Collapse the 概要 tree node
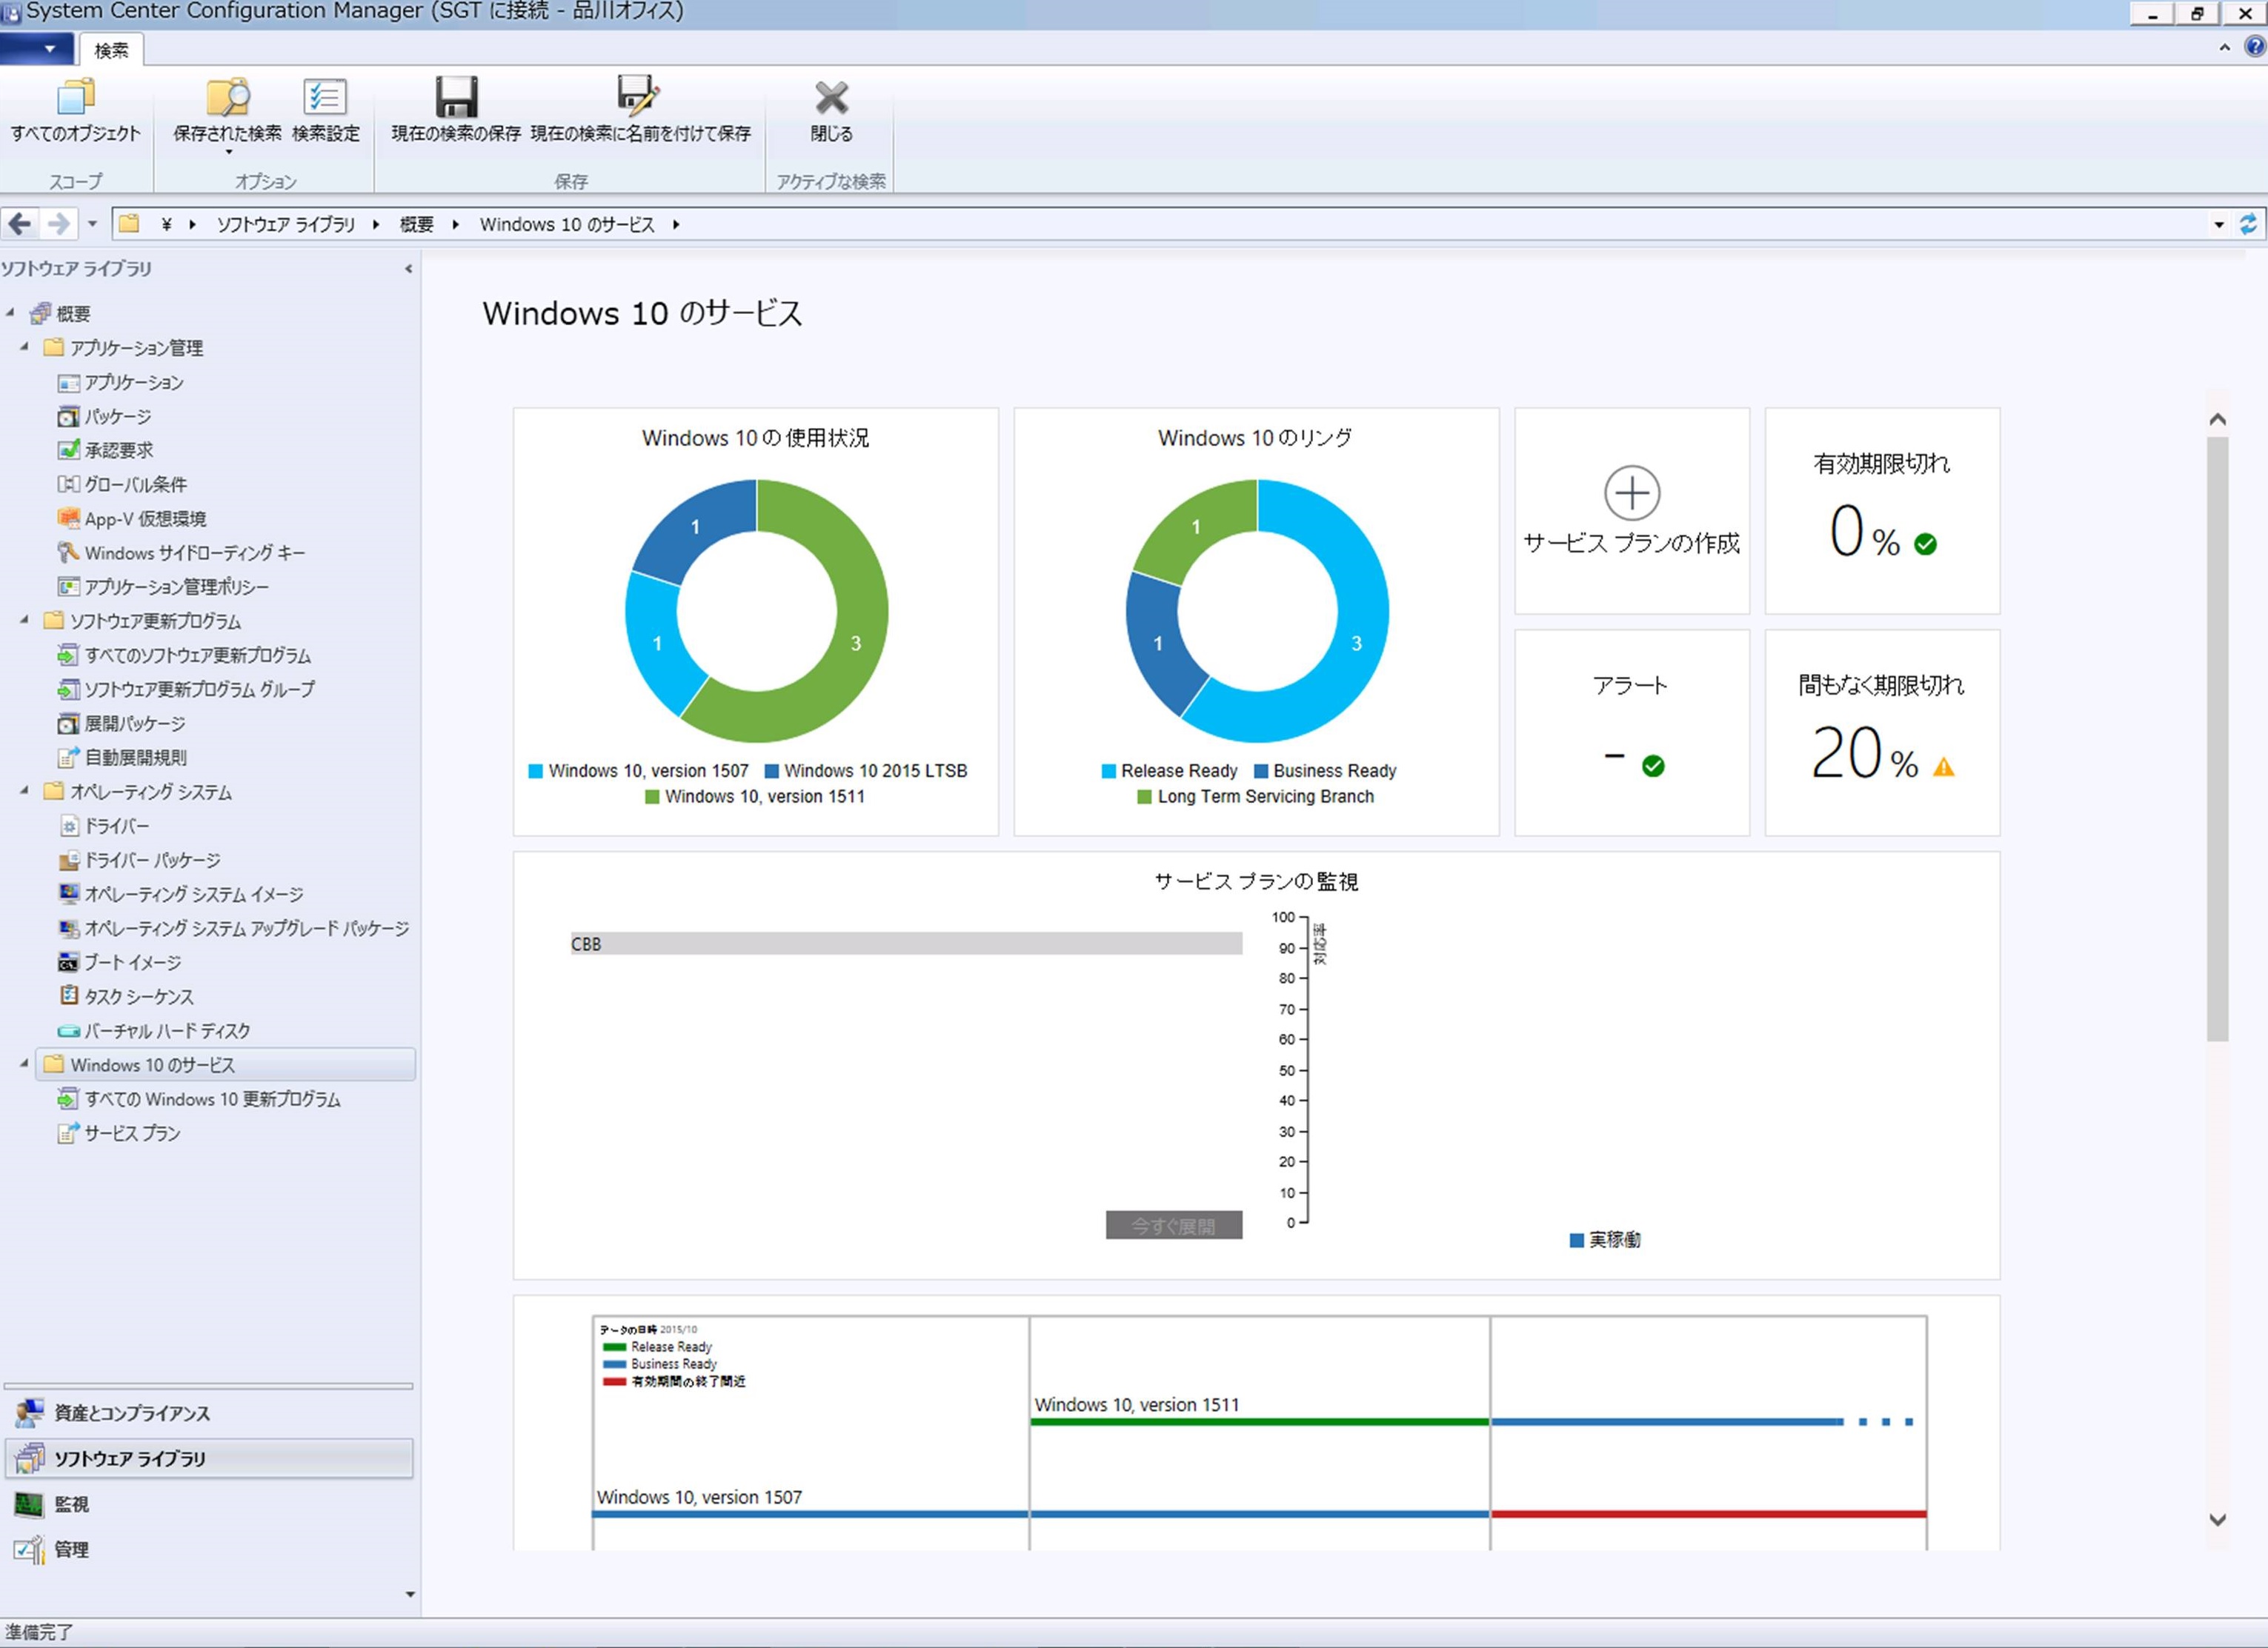This screenshot has width=2268, height=1648. click(10, 313)
